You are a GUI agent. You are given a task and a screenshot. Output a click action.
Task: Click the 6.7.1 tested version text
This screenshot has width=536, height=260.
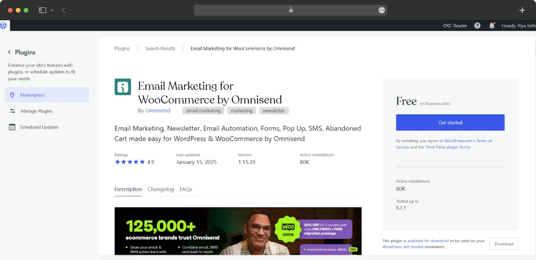pyautogui.click(x=401, y=208)
